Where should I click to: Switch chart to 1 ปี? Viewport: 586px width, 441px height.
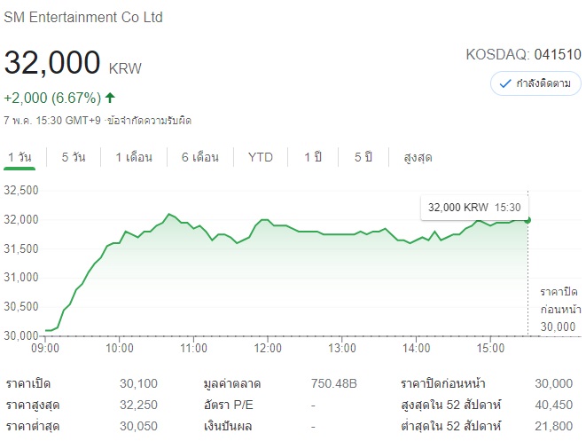[x=313, y=157]
